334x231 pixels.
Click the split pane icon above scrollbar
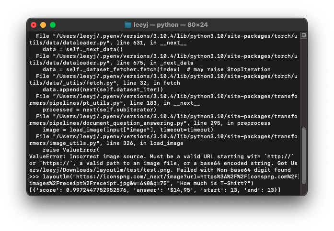pyautogui.click(x=303, y=36)
